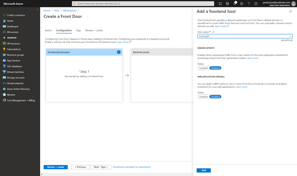Click the App Services icon

pyautogui.click(x=4, y=60)
